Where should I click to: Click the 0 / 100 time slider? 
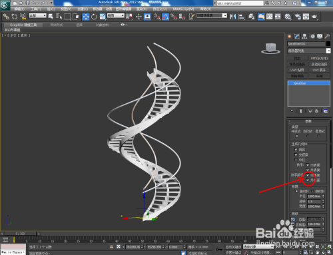click(20, 234)
